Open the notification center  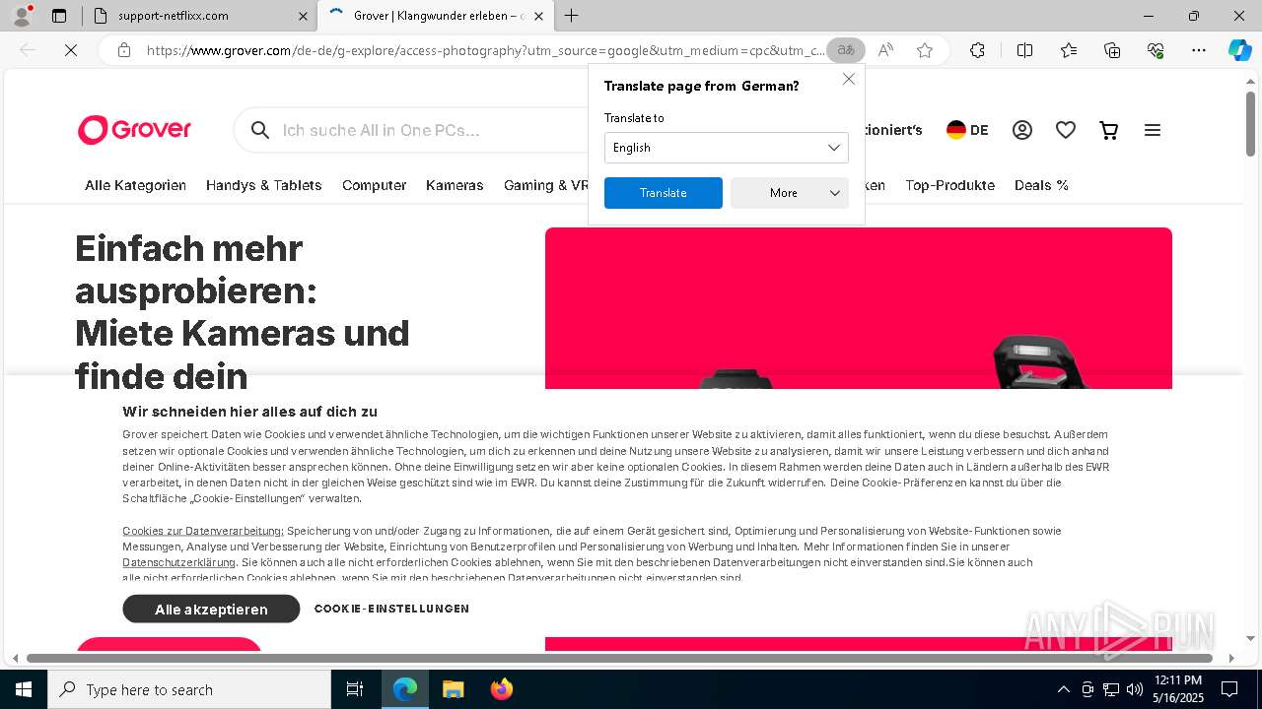1229,689
